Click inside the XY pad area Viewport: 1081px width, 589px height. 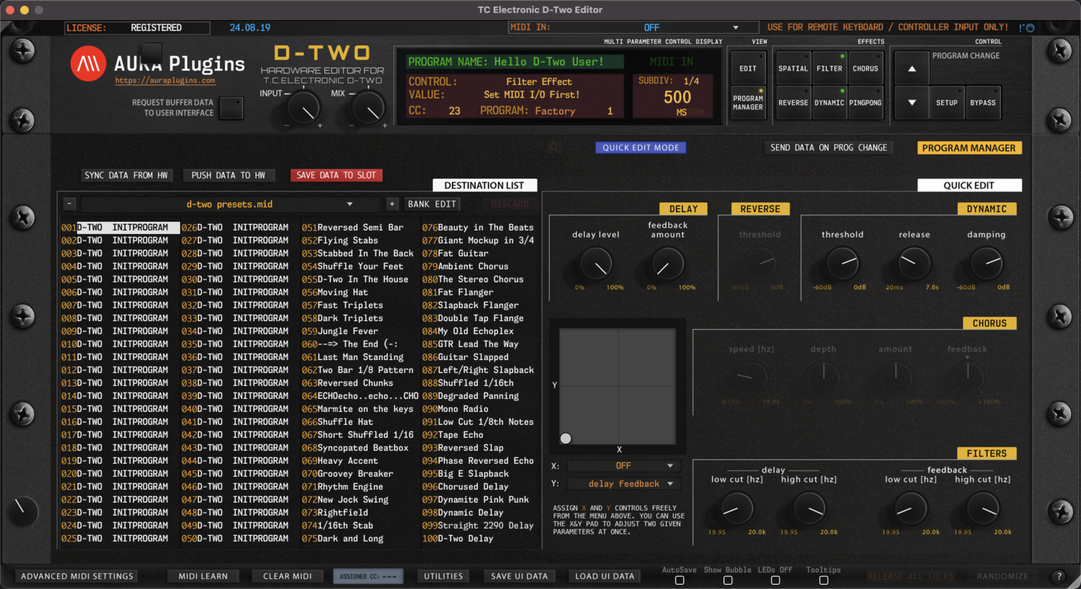[x=618, y=386]
